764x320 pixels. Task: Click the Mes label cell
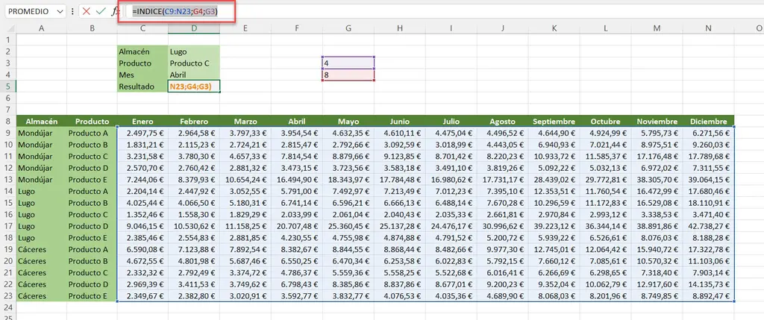[143, 75]
